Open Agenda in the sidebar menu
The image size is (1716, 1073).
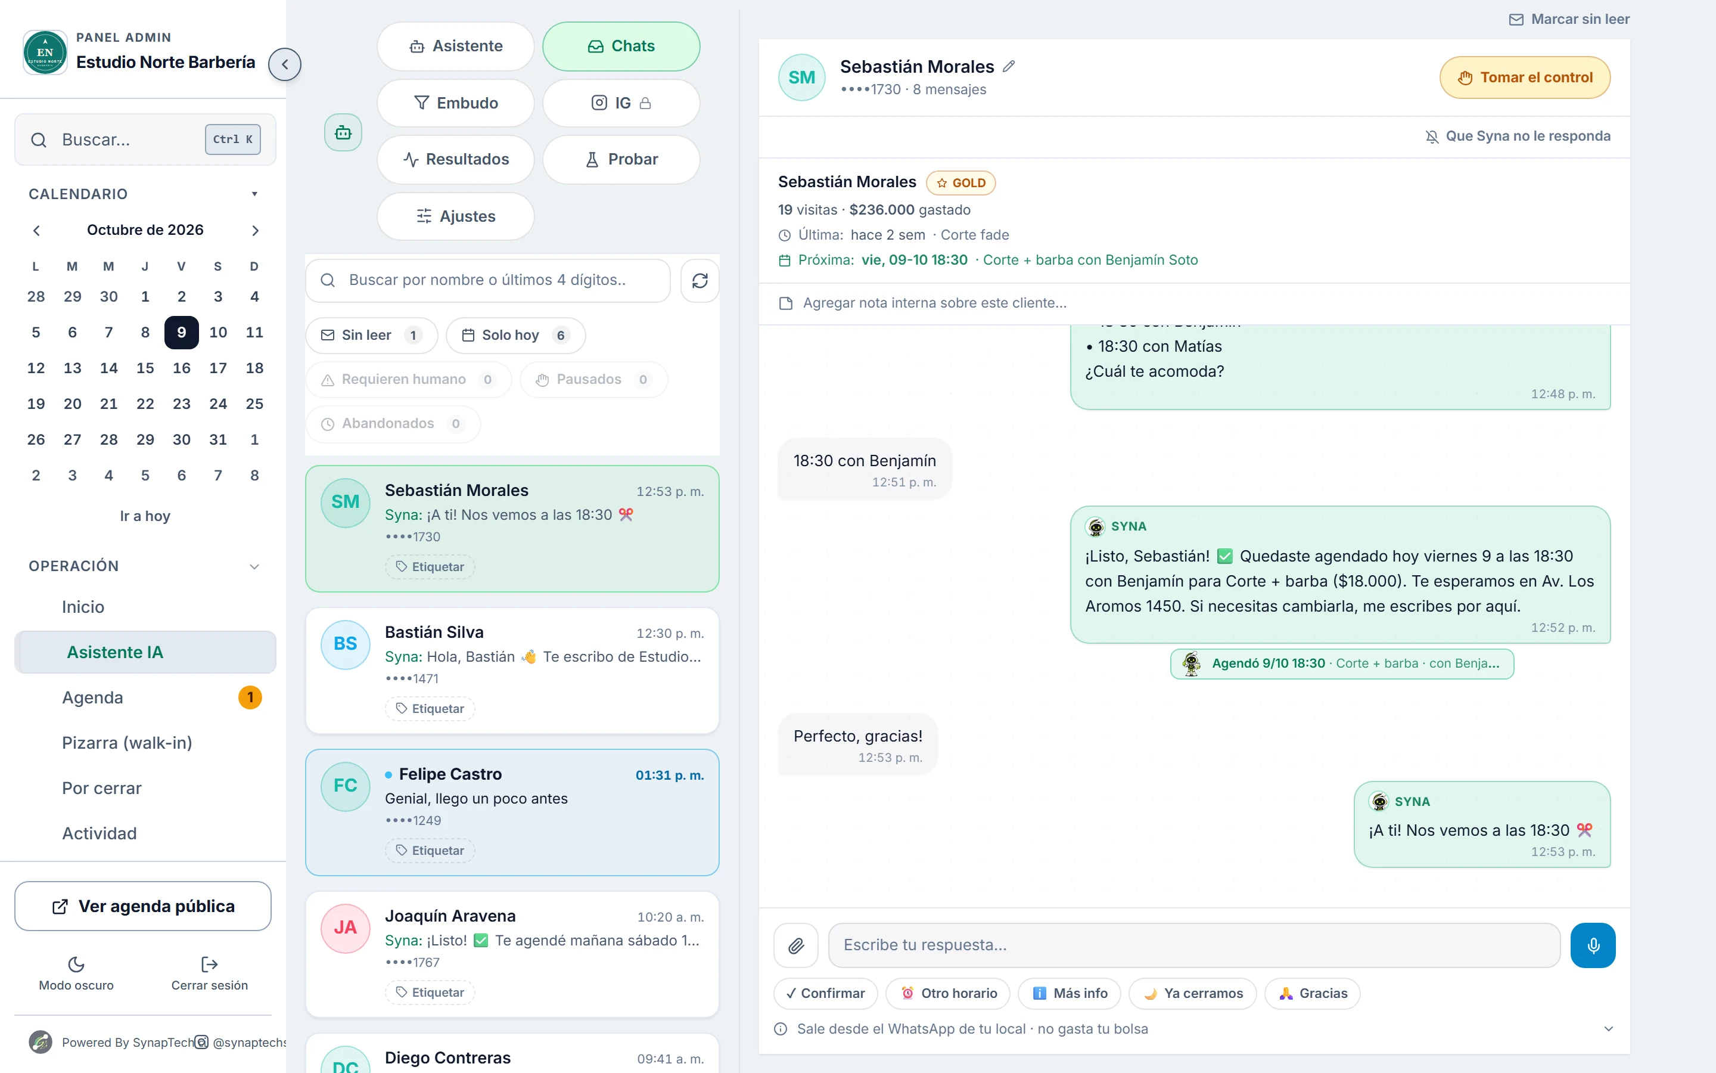click(x=145, y=697)
